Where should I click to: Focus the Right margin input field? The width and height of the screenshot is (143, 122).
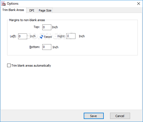pos(71,36)
